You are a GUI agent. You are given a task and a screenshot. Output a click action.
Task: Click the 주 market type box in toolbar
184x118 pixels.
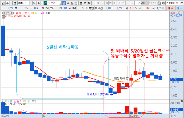coord(8,3)
